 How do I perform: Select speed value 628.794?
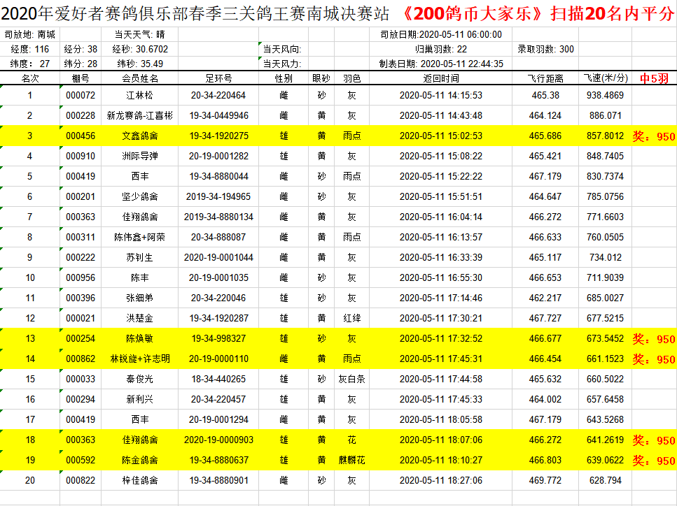[605, 480]
